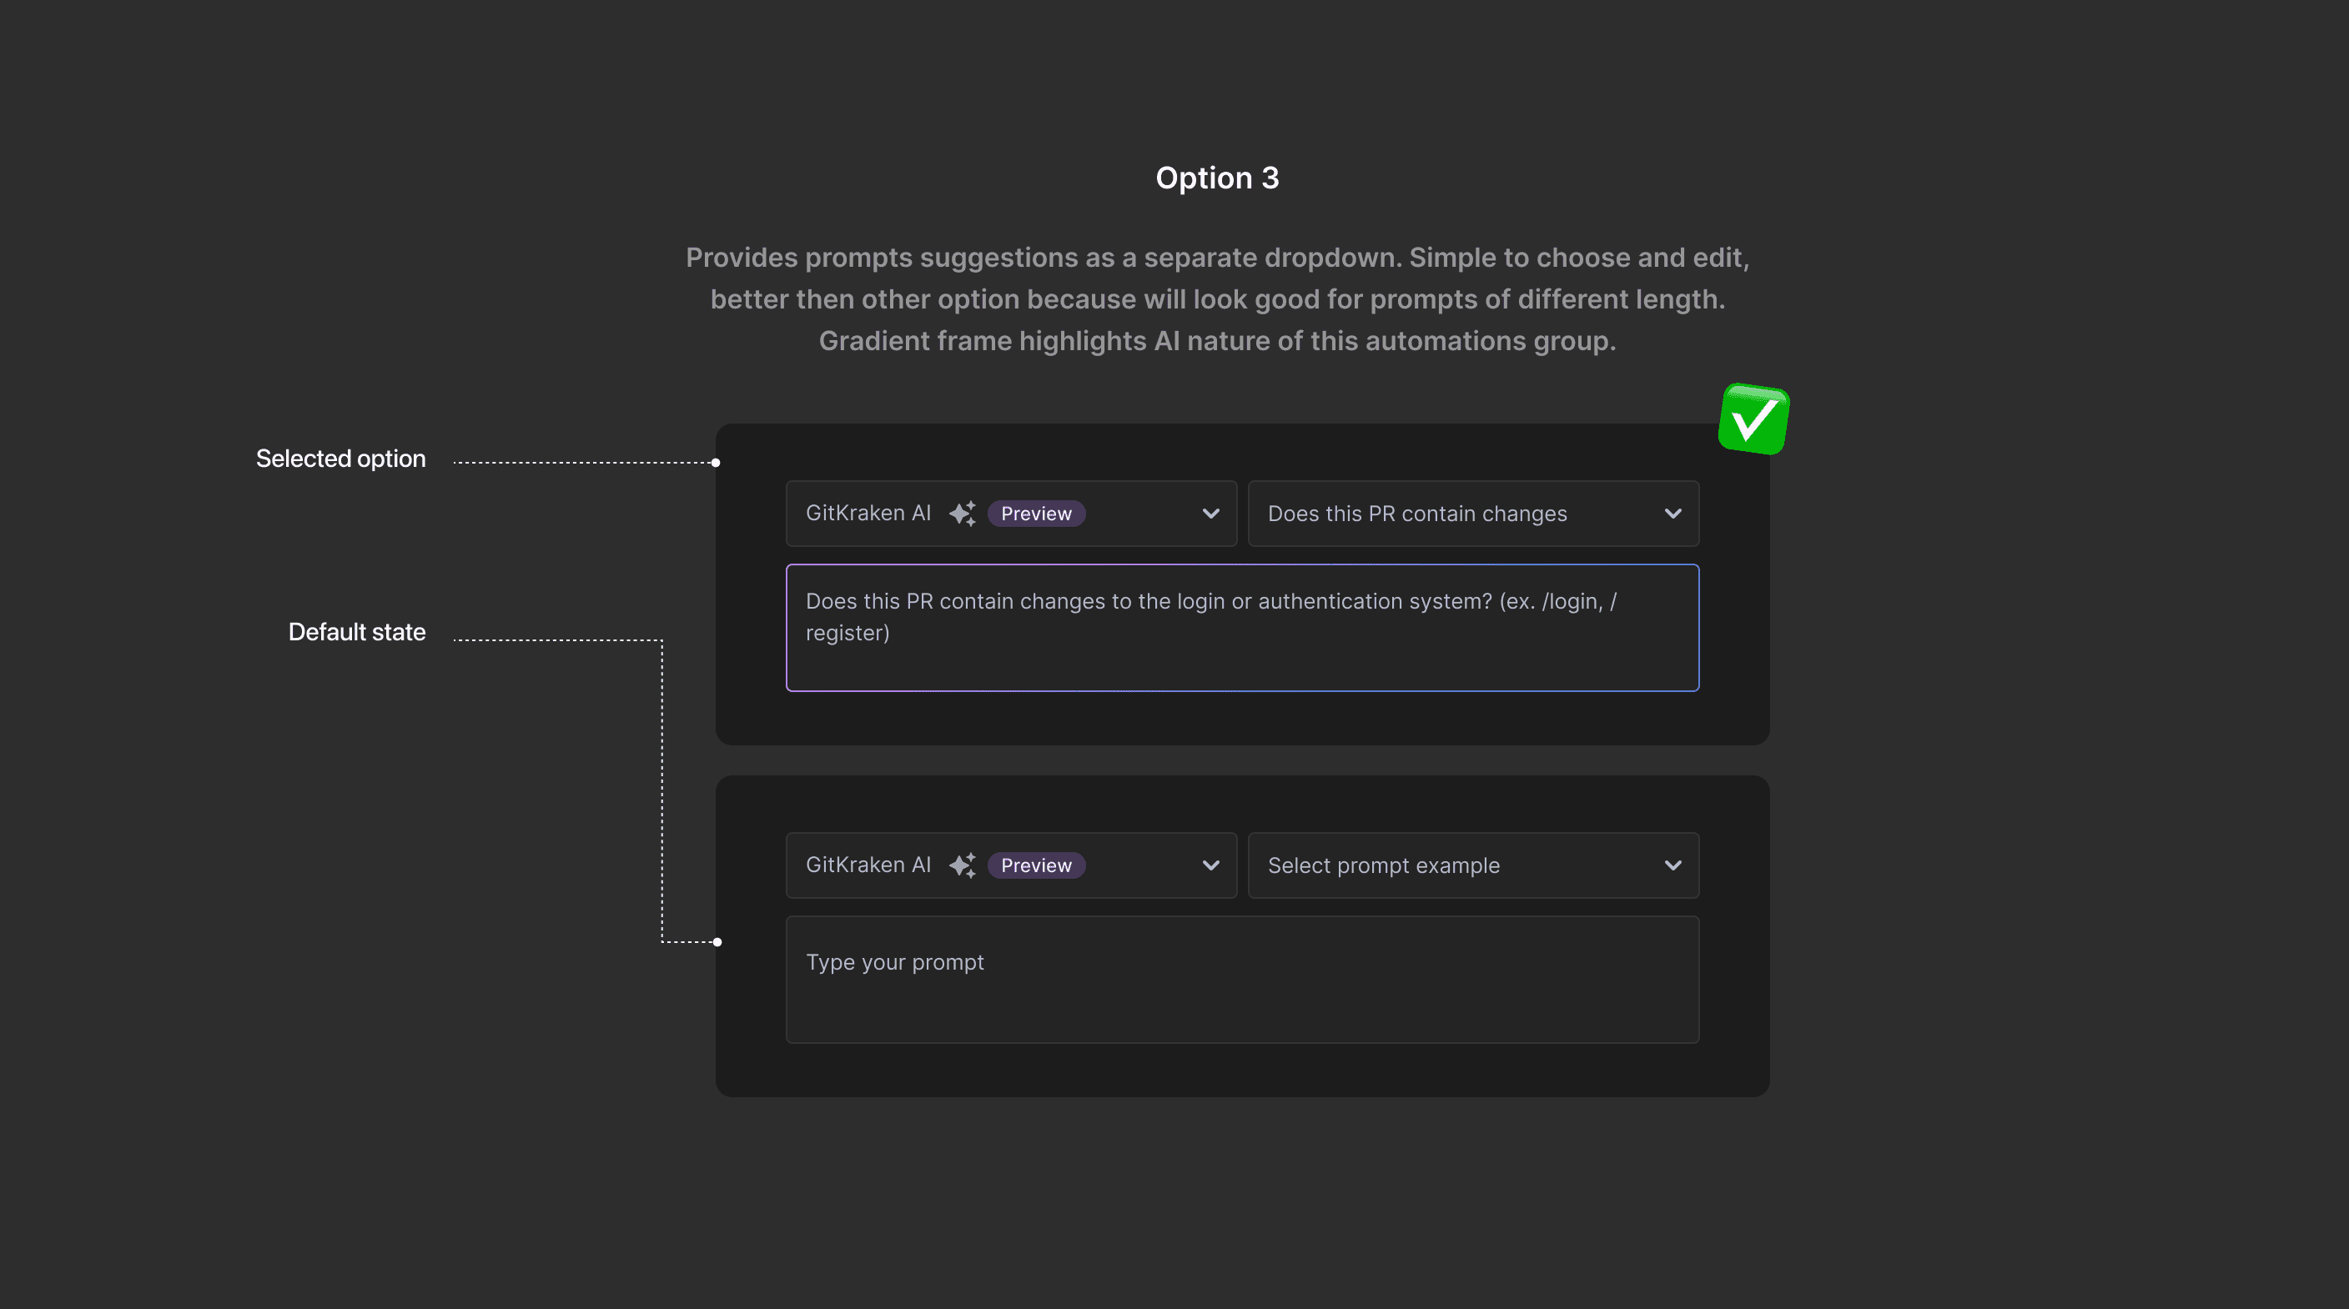Click the 'Option 3' heading
2349x1309 pixels.
coord(1216,178)
